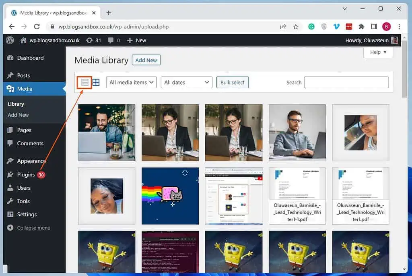Open a new browser tab
Viewport: 412px width, 276px height.
pyautogui.click(x=109, y=13)
